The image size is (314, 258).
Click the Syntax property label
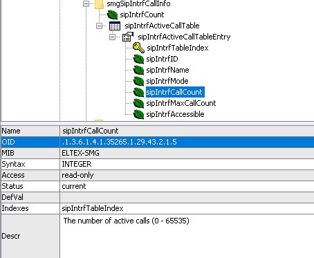[x=13, y=164]
